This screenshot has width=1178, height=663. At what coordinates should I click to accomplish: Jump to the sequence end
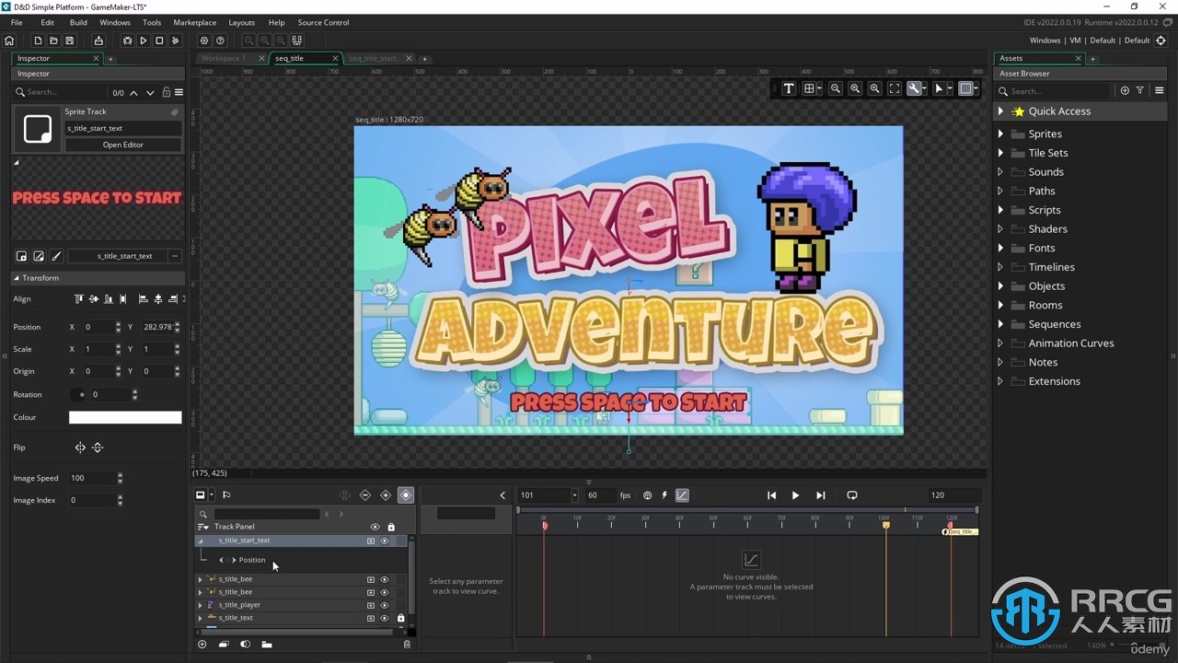[x=821, y=495]
